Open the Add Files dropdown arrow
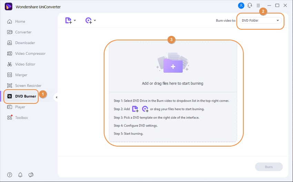Screen dimensions: 293x182 pyautogui.click(x=75, y=21)
